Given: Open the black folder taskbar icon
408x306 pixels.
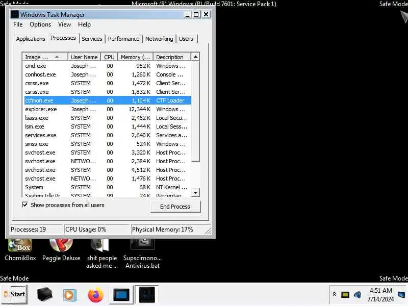Looking at the screenshot, I should coord(44,295).
